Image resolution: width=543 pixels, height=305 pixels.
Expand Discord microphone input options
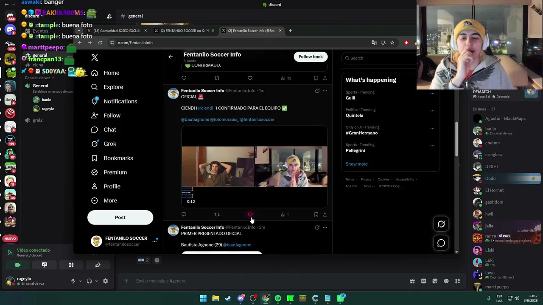click(80, 281)
